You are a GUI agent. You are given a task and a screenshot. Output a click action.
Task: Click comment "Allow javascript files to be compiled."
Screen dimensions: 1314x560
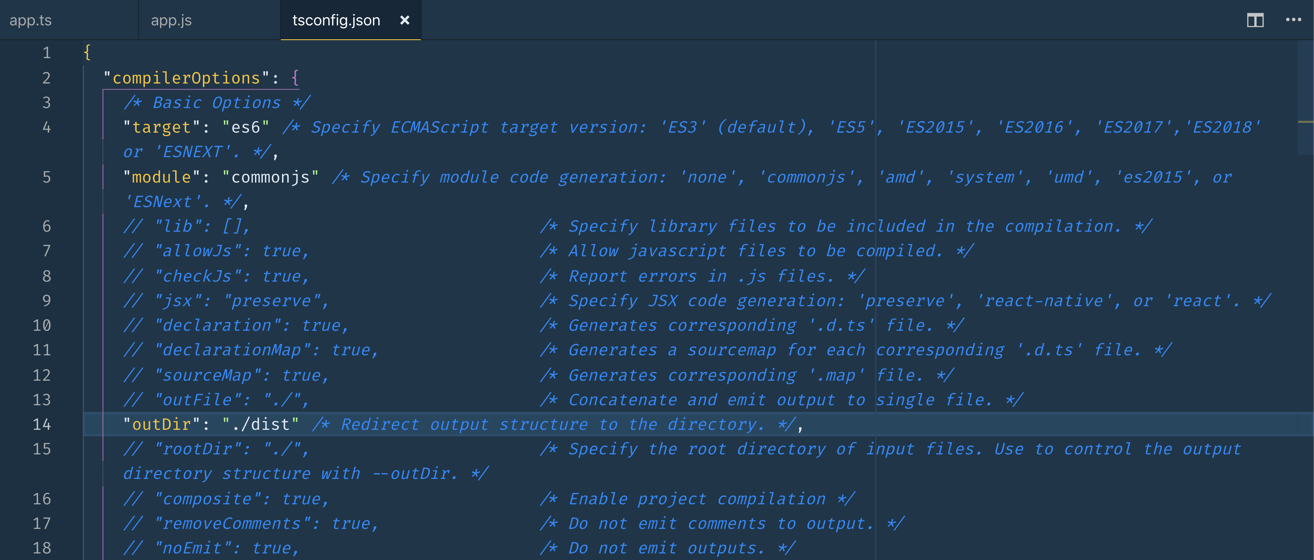click(757, 251)
